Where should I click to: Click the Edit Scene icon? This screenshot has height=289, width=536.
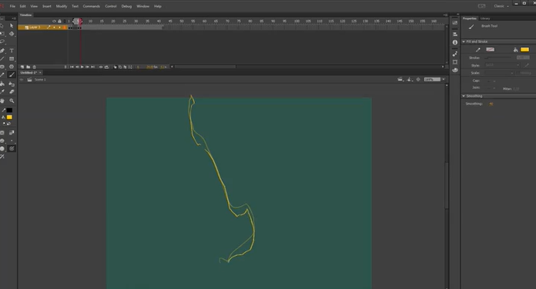(x=400, y=79)
